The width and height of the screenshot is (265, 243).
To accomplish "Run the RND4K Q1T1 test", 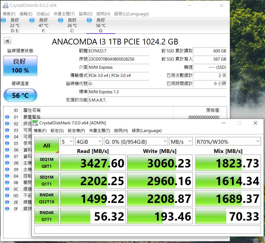I will pyautogui.click(x=47, y=216).
